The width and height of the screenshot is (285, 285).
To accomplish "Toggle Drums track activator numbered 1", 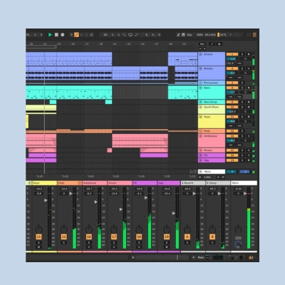I will click(x=232, y=54).
